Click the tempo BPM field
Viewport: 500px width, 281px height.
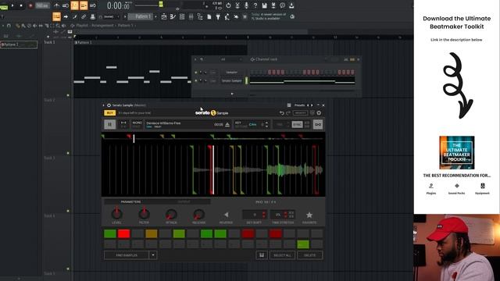(42, 5)
